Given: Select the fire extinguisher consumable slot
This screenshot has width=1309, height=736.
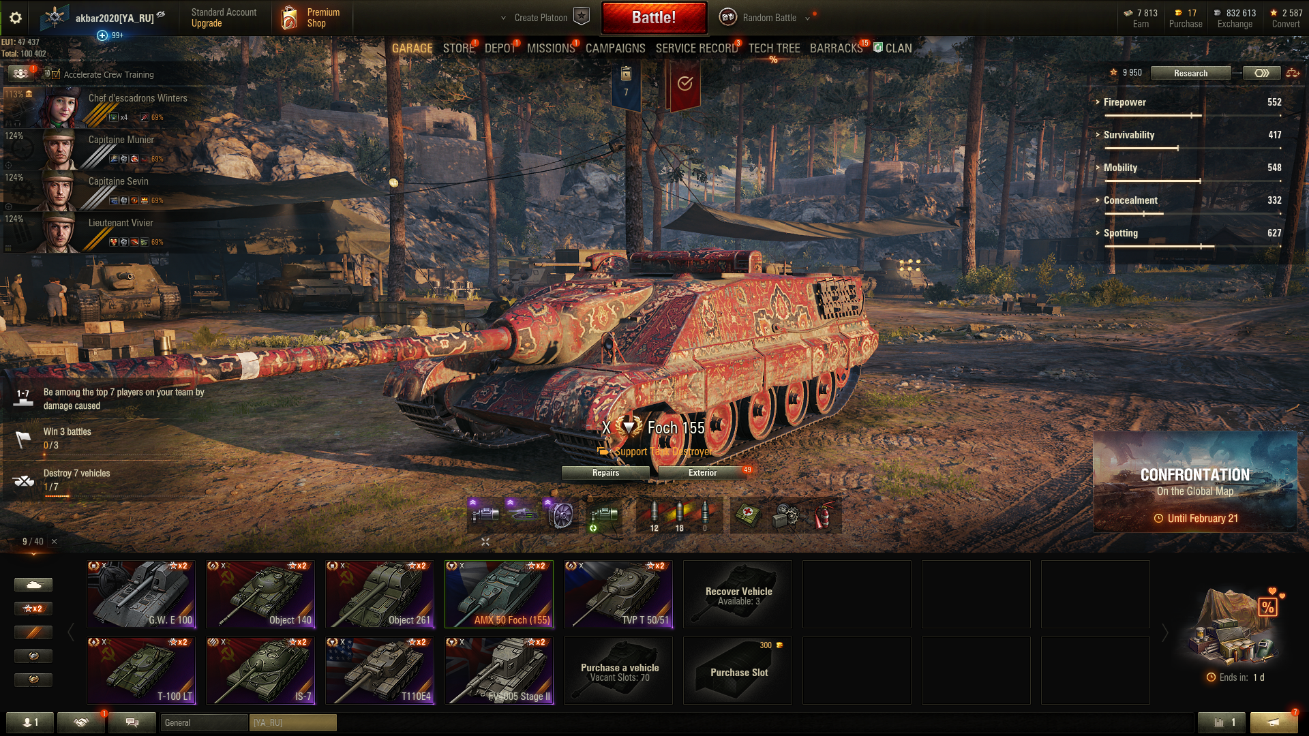Looking at the screenshot, I should (x=824, y=516).
